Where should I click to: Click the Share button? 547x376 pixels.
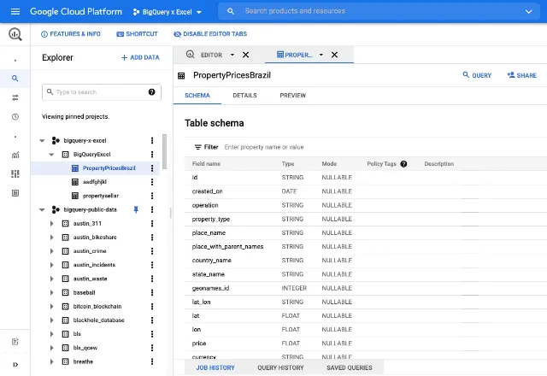point(522,75)
